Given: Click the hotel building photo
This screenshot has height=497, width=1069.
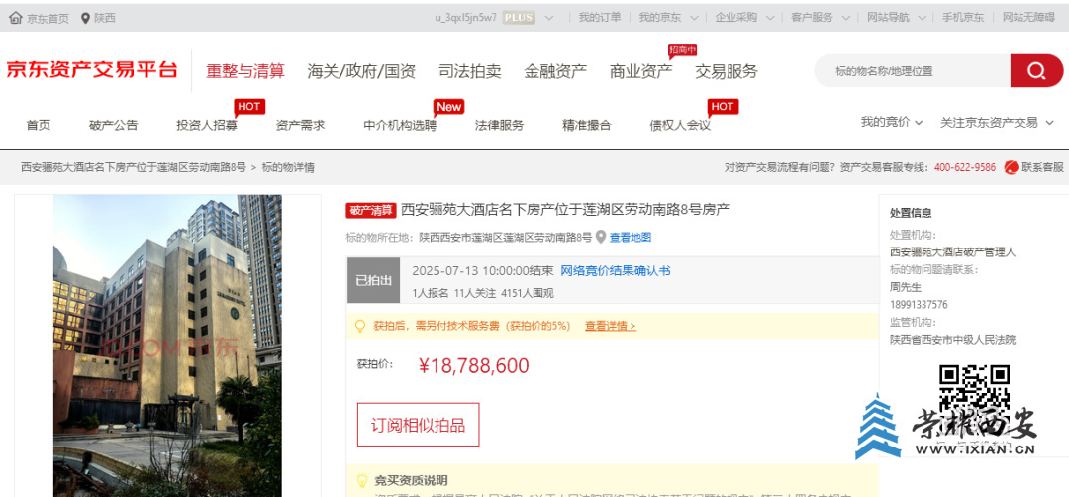Looking at the screenshot, I should point(167,346).
